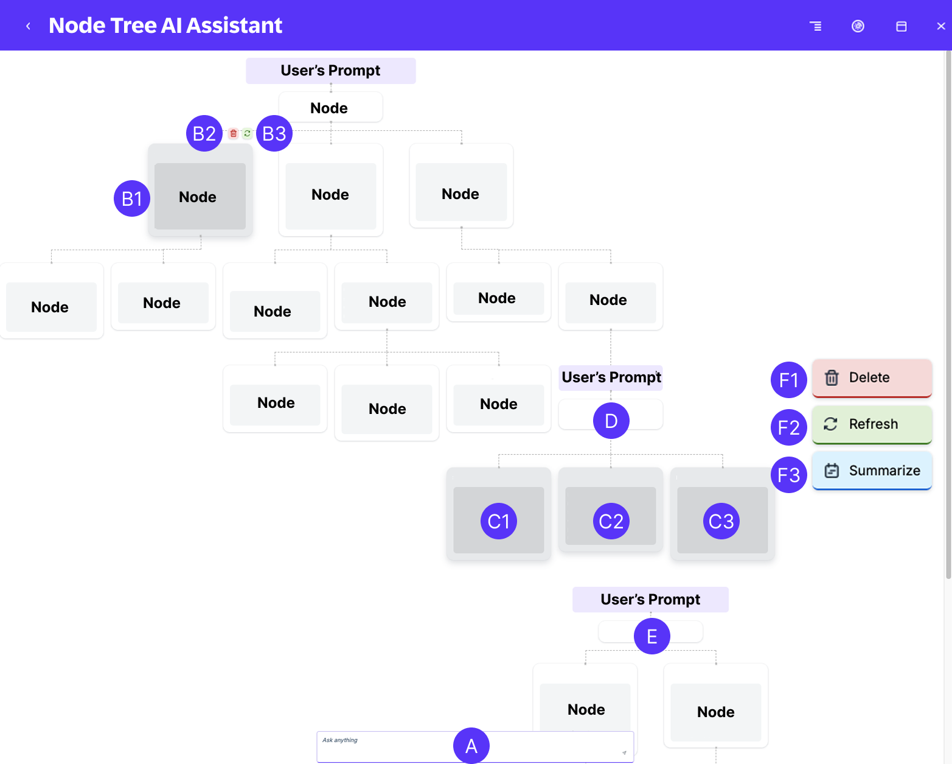Click the back arrow beside the title
Image resolution: width=952 pixels, height=764 pixels.
tap(28, 26)
